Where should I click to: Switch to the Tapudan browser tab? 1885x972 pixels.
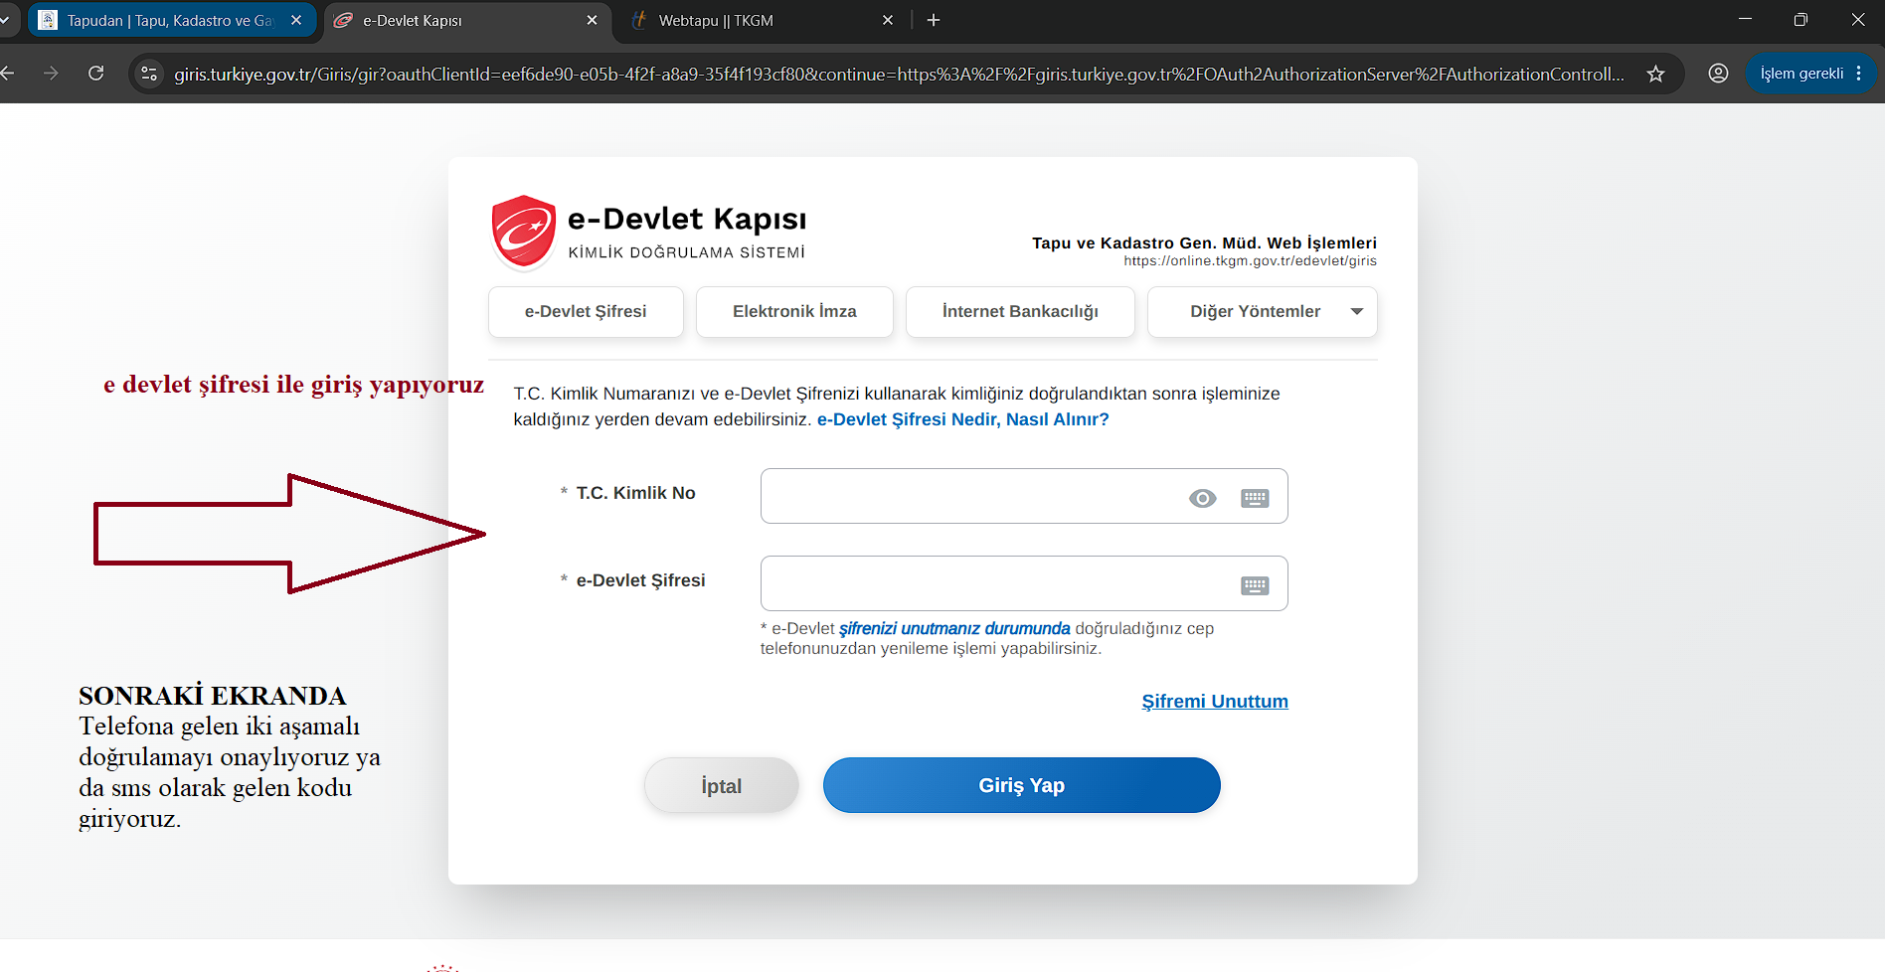click(x=171, y=20)
